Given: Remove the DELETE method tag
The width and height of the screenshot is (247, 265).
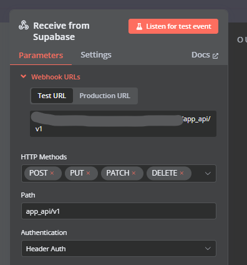Looking at the screenshot, I should tap(182, 173).
